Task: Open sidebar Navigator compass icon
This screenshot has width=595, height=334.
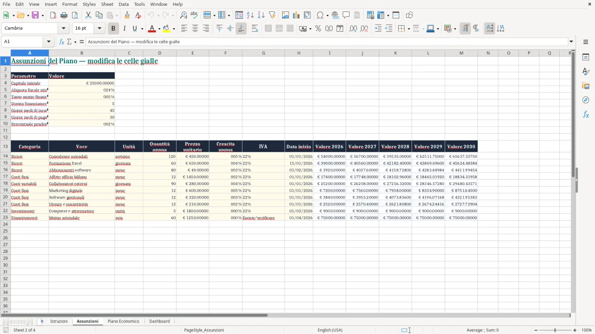Action: [586, 100]
